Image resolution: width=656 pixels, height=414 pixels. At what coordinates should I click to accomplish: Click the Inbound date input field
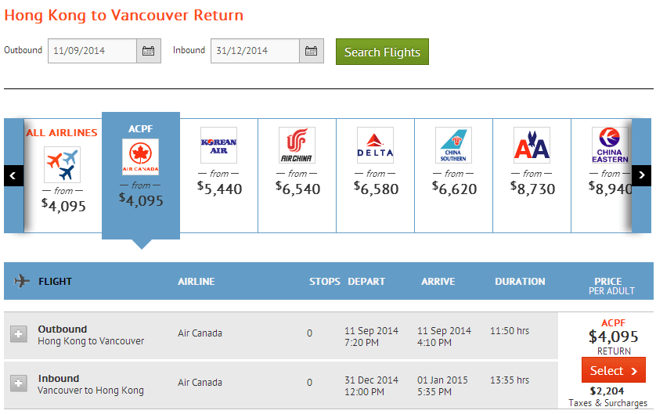click(x=255, y=52)
